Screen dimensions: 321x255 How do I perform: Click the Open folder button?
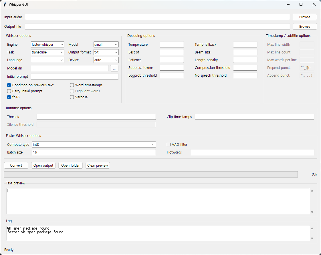click(70, 166)
